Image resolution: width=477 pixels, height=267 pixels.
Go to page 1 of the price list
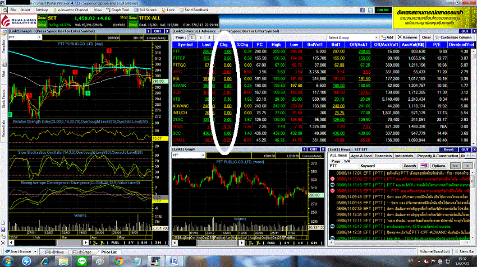(192, 38)
